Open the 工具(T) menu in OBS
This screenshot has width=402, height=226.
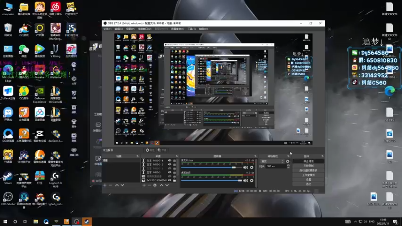(192, 29)
